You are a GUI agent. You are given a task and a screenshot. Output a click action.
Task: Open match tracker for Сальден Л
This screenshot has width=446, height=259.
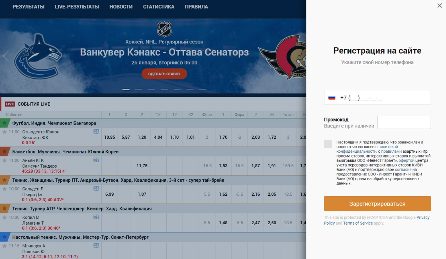click(x=96, y=188)
